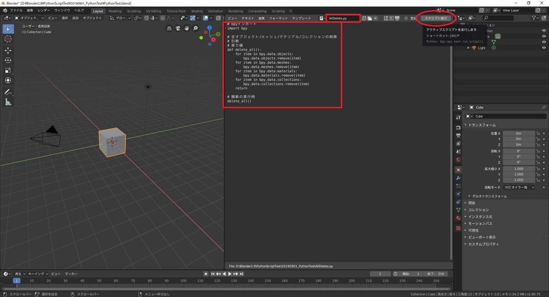
Task: Switch to camera view icon
Action: pyautogui.click(x=178, y=28)
